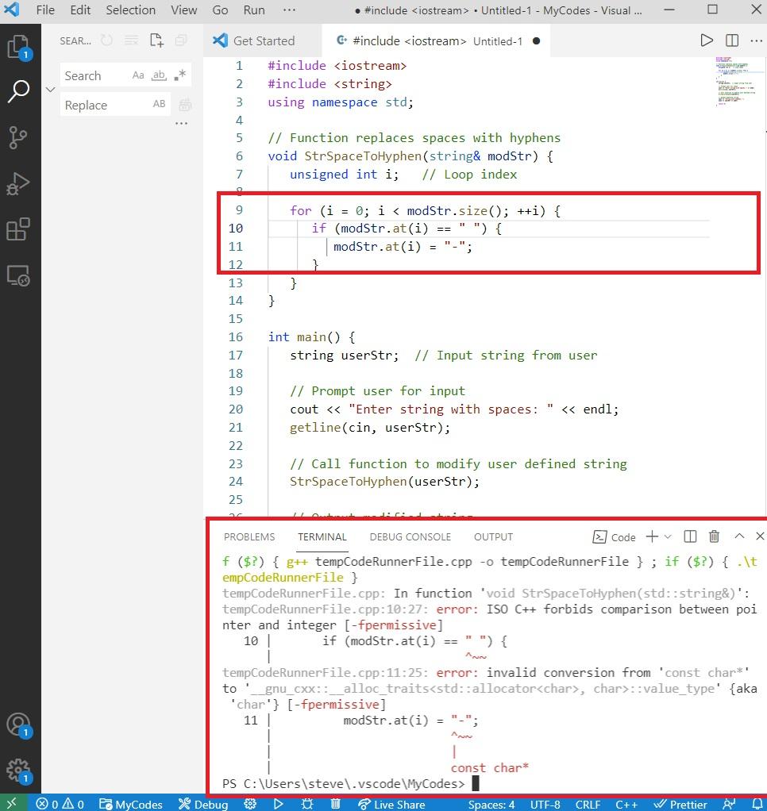Click errors and warnings count in status bar
767x811 pixels.
pyautogui.click(x=60, y=805)
